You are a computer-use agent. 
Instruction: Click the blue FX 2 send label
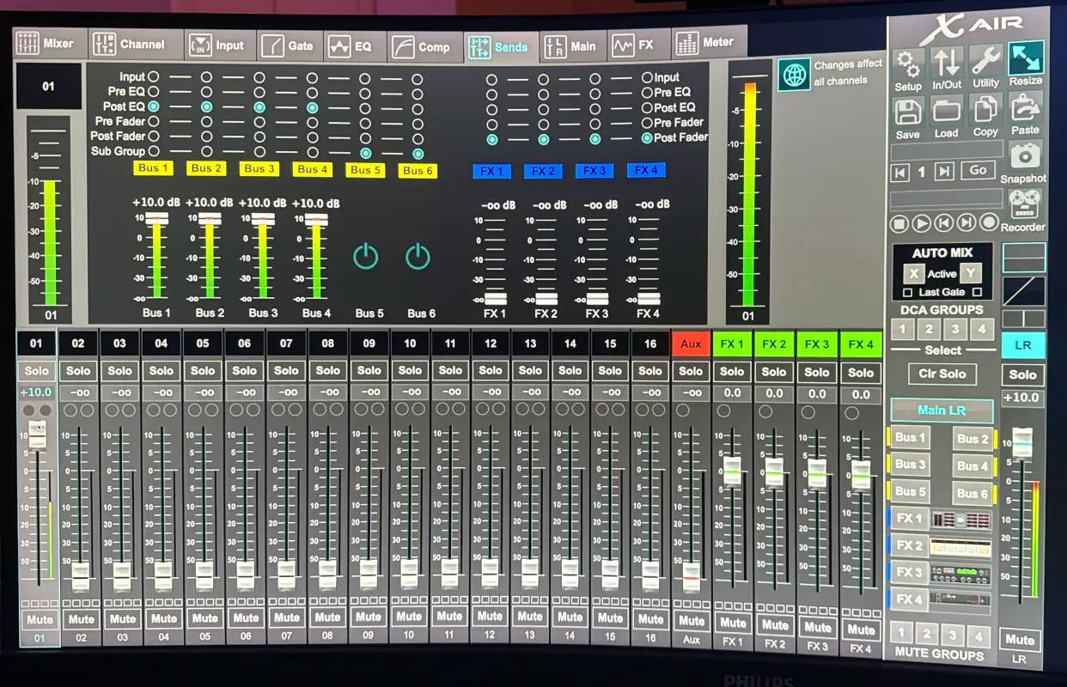[543, 171]
